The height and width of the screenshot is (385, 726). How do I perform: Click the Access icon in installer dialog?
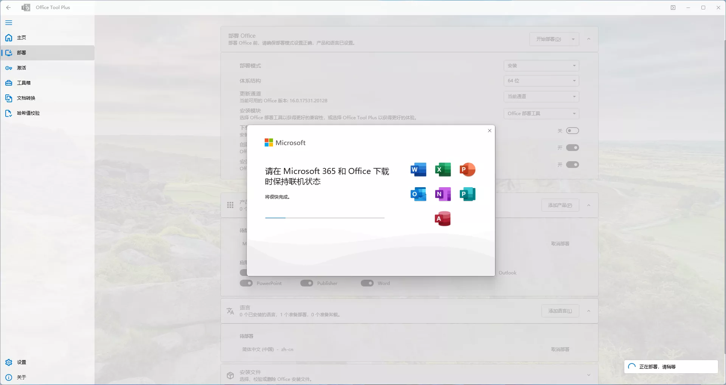coord(443,219)
